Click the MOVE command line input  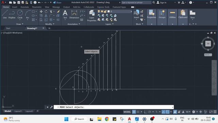point(114,107)
